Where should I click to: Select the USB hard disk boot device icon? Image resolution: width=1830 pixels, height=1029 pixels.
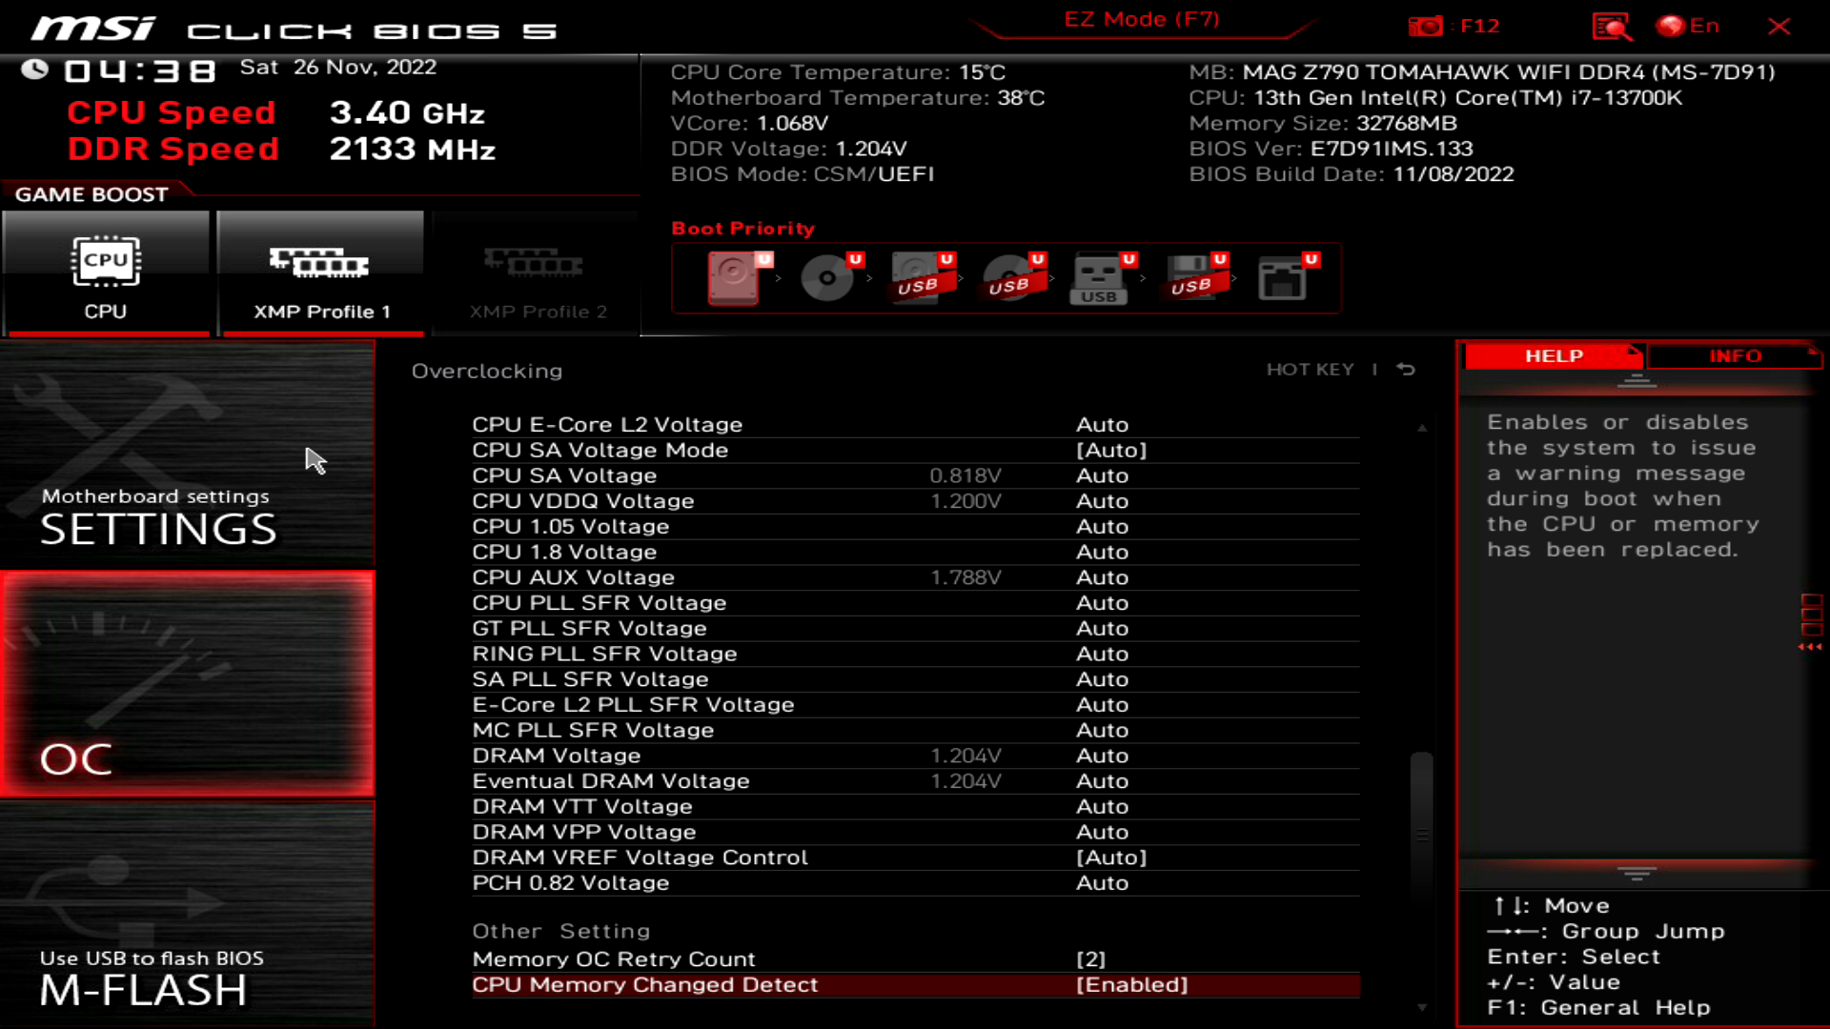922,277
